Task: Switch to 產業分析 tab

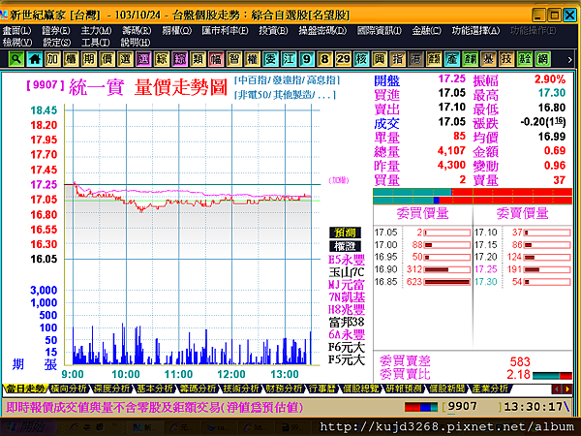Action: 490,389
